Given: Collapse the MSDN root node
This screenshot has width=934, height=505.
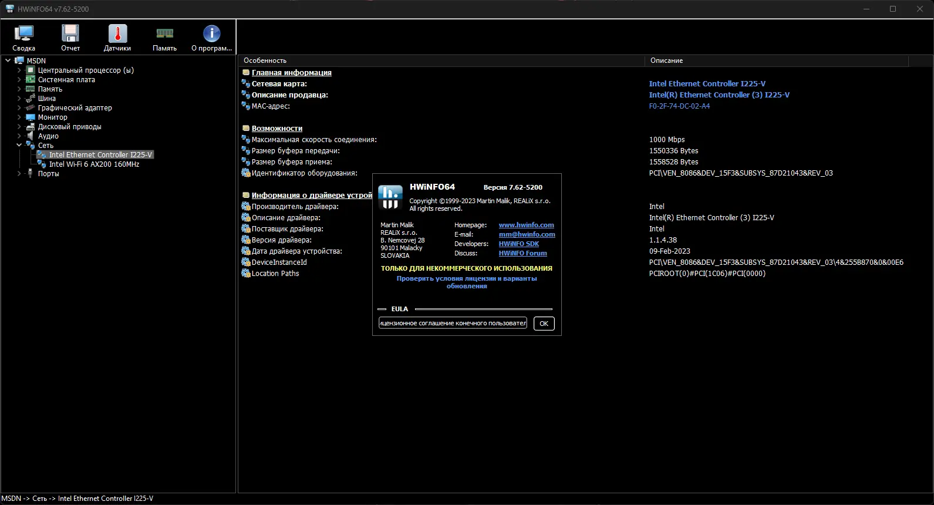Looking at the screenshot, I should coord(8,60).
